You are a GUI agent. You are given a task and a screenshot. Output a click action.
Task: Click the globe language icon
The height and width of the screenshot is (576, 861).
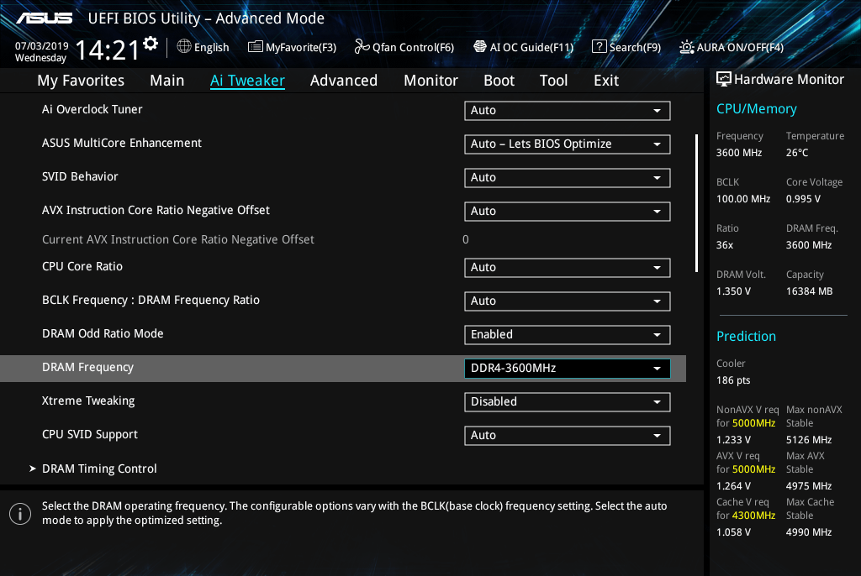pos(184,47)
